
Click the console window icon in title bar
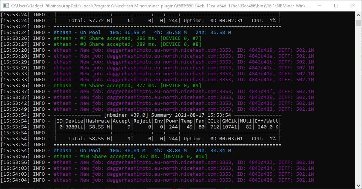(x=6, y=6)
